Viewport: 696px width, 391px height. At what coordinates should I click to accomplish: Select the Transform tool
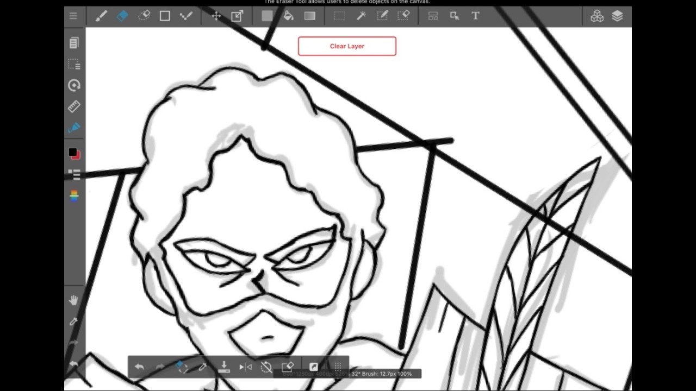coord(237,16)
